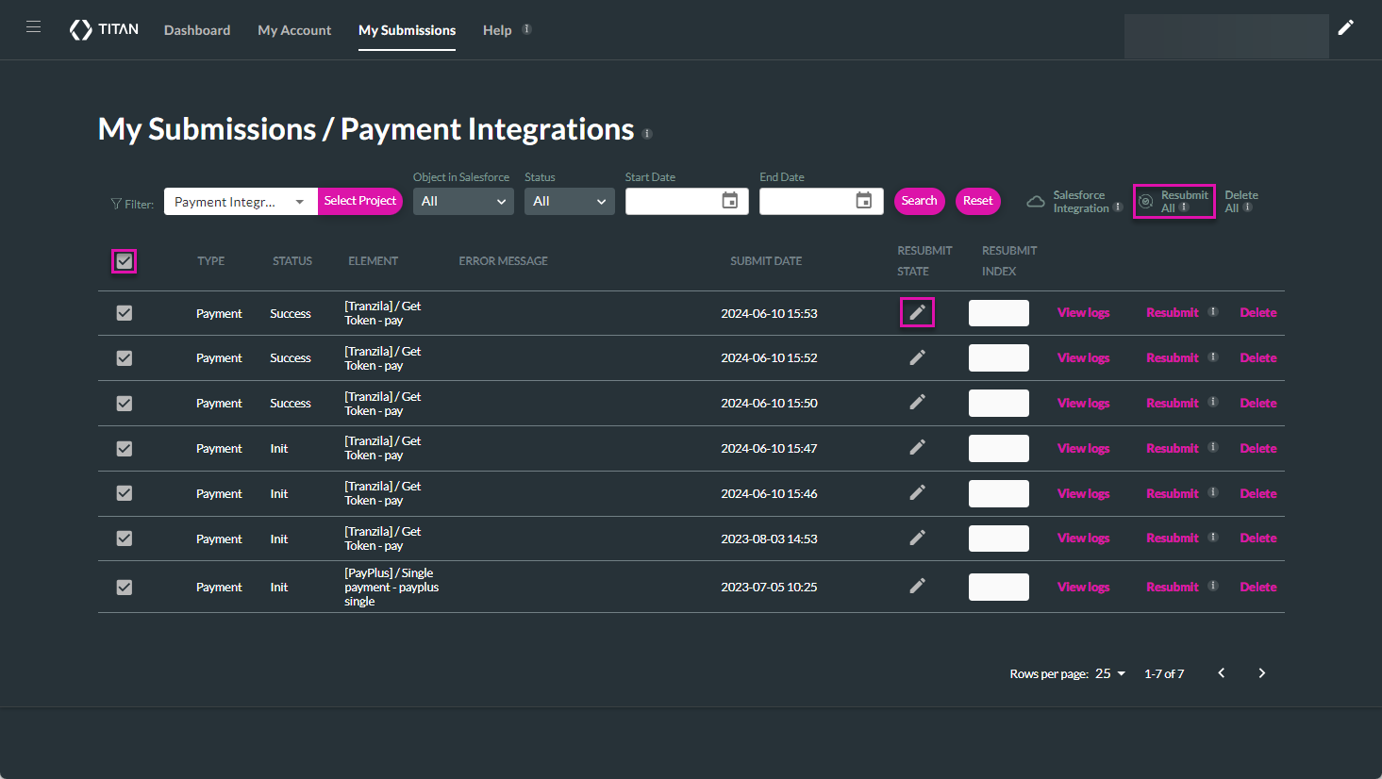Uncheck the 2023-08-03 14:53 submission row
1382x779 pixels.
tap(125, 539)
